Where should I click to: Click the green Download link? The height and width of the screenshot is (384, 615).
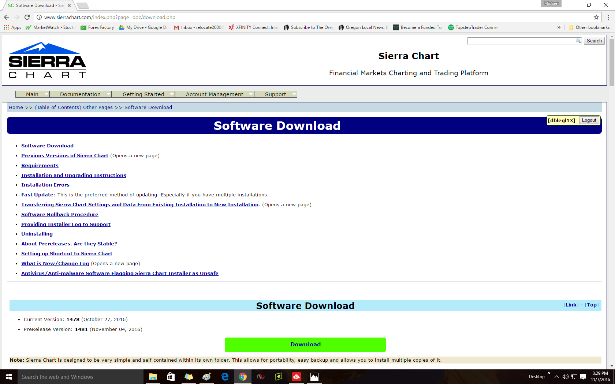[305, 345]
